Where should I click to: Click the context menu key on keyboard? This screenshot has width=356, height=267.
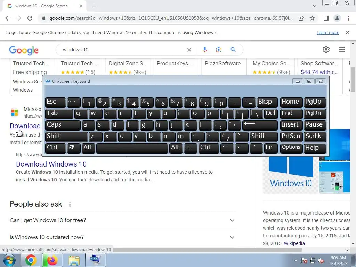190,148
